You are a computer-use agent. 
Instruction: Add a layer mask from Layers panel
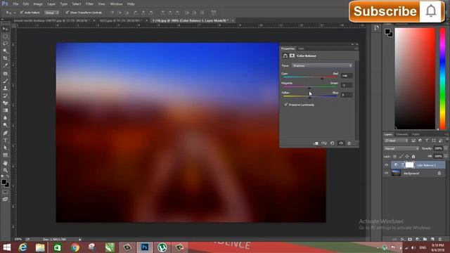410,239
